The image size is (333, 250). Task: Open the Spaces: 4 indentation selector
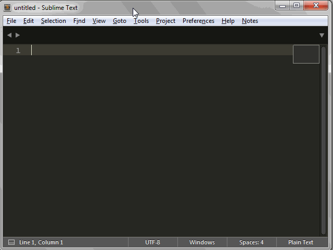click(251, 242)
